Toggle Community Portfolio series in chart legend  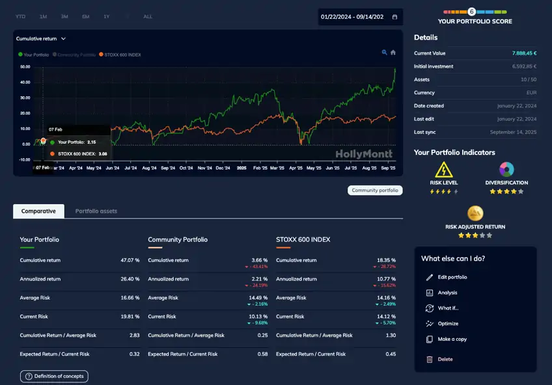74,55
